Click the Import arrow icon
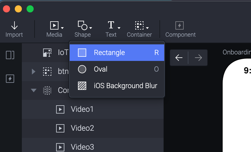The width and height of the screenshot is (251, 152). pyautogui.click(x=14, y=26)
